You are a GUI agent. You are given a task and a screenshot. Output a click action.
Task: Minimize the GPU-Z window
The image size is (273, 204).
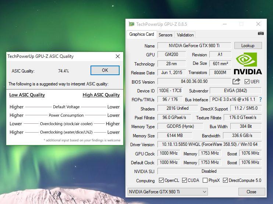coord(225,24)
